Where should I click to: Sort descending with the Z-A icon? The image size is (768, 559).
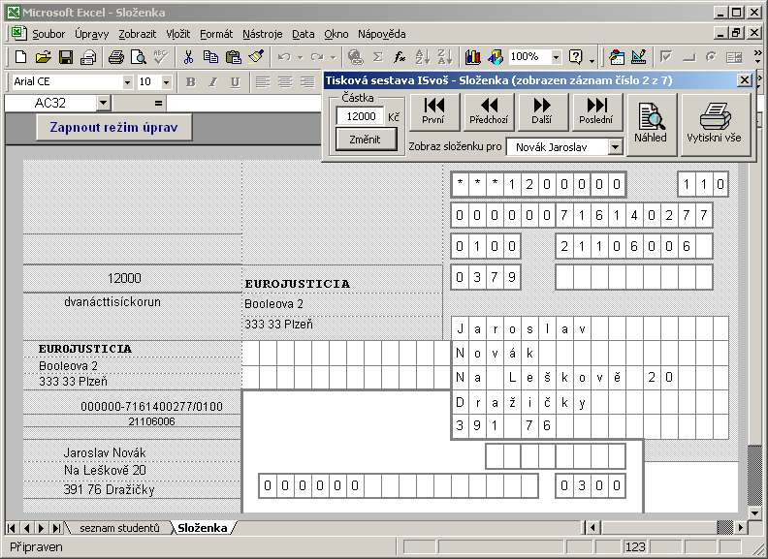click(445, 57)
